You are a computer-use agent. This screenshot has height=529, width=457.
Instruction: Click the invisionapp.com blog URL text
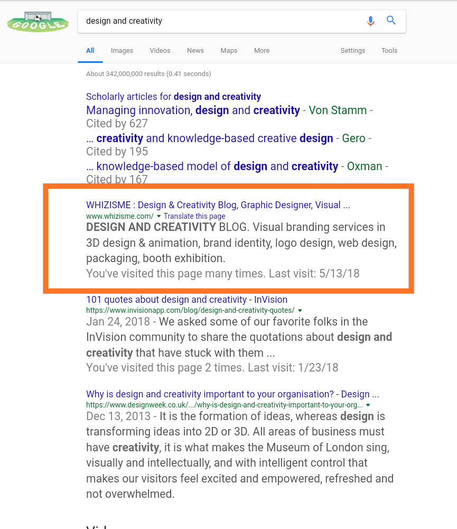coord(190,310)
